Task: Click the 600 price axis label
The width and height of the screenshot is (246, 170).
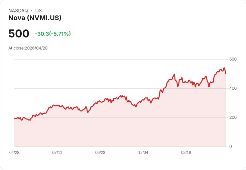Action: (x=233, y=59)
